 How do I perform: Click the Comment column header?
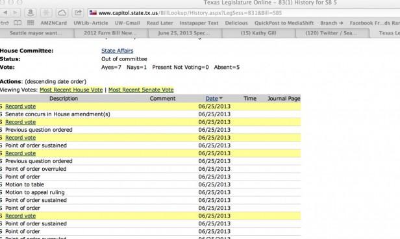[x=162, y=99]
